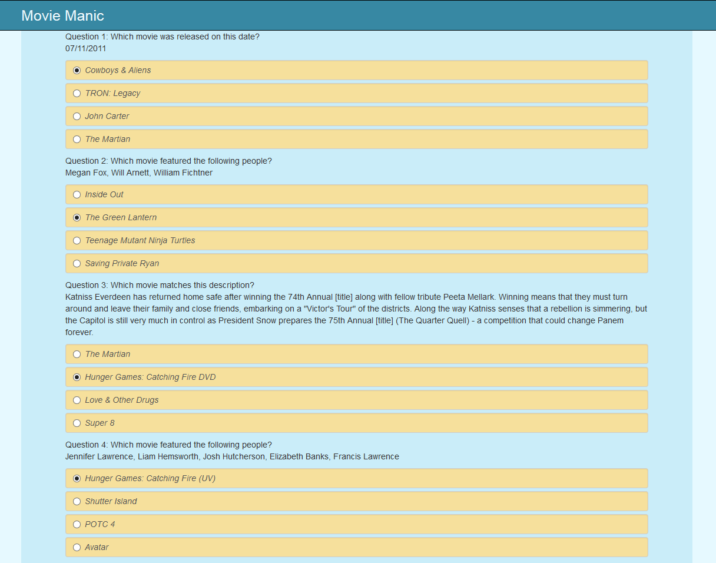The height and width of the screenshot is (563, 716).
Task: Click the Megan Fox, Will Arnett cast line
Action: (x=139, y=173)
